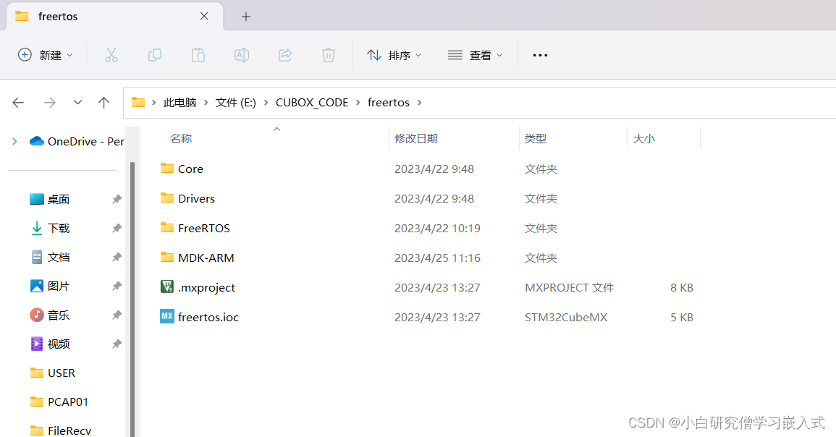The image size is (836, 437).
Task: Click the Share icon in toolbar
Action: [285, 55]
